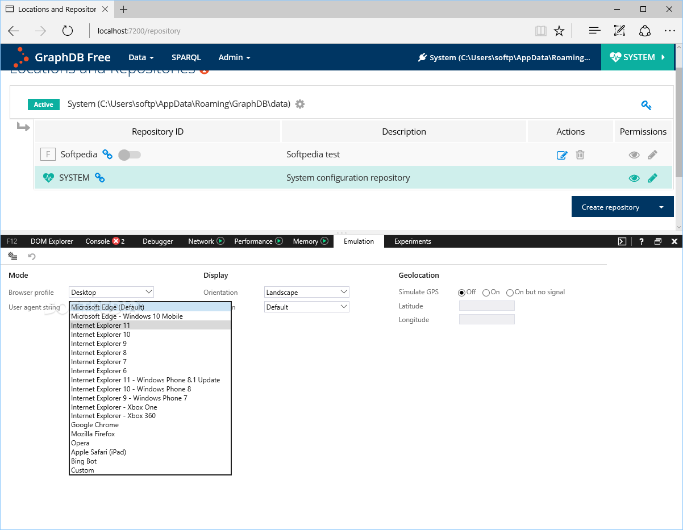Open the Create repository arrow dropdown
Viewport: 683px width, 530px height.
coord(661,207)
